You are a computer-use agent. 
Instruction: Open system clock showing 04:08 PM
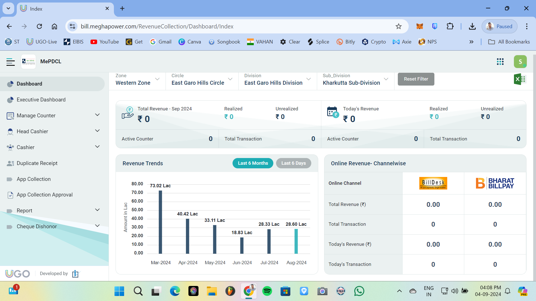click(488, 291)
